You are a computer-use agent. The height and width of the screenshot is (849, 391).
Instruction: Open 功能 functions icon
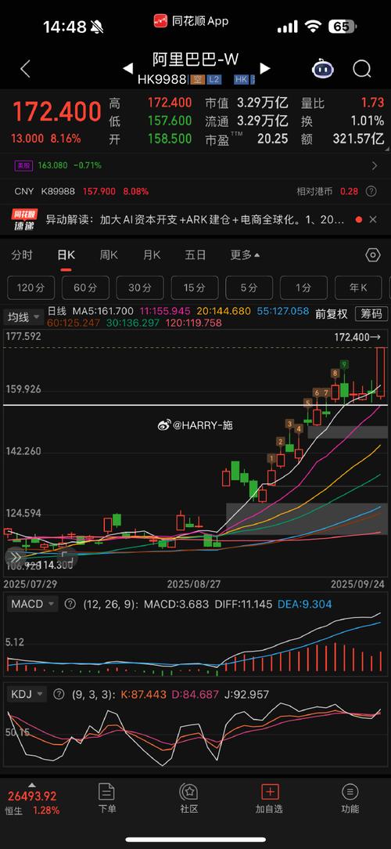(350, 792)
